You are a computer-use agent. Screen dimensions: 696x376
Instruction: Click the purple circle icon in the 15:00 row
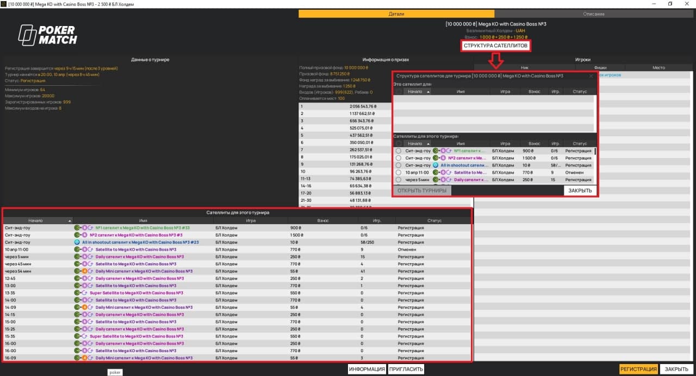[x=84, y=322]
